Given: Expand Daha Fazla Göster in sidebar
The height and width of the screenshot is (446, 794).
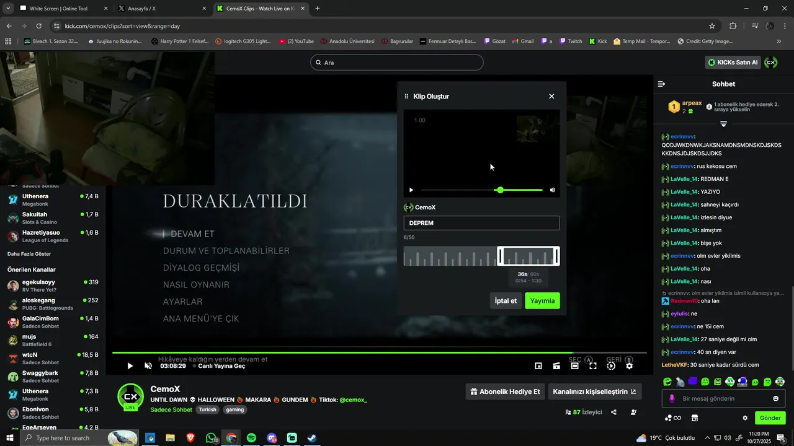Looking at the screenshot, I should pyautogui.click(x=29, y=254).
